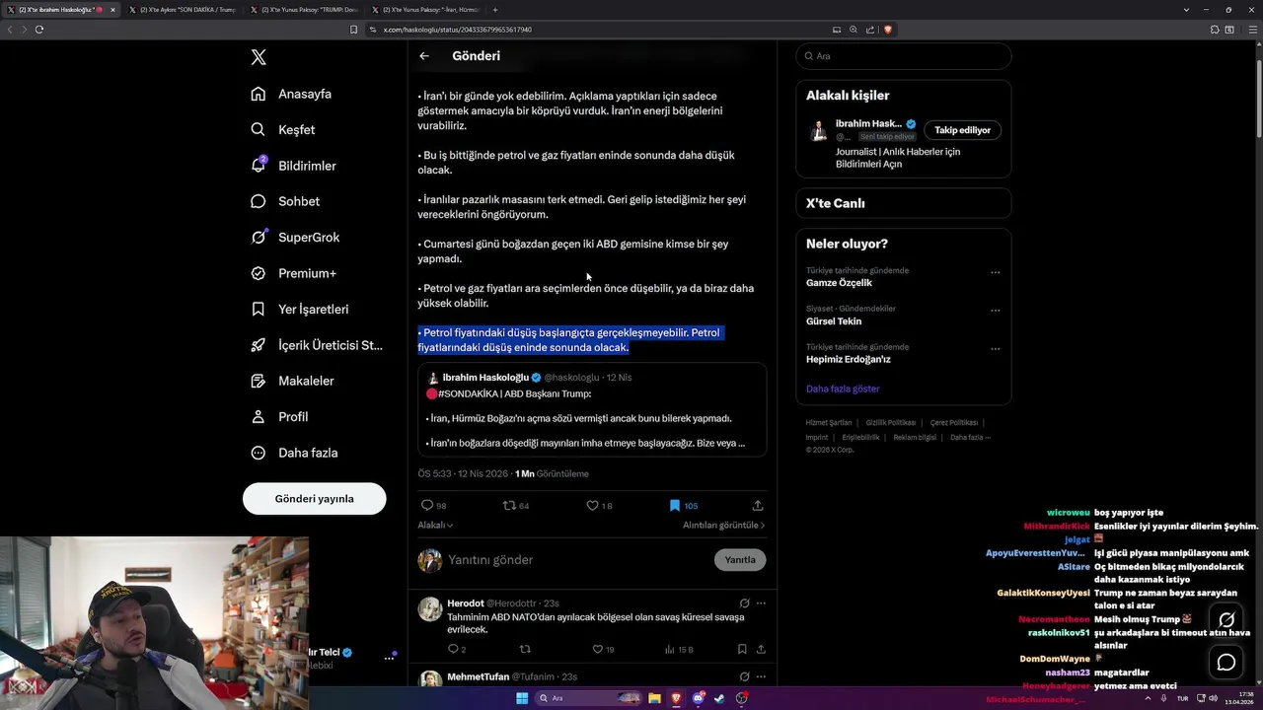Open İçerik Üreticisi Stüdyosu

tap(317, 345)
